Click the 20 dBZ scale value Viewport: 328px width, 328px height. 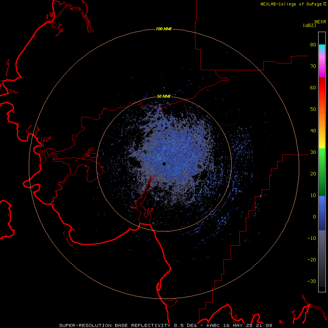tap(313, 174)
